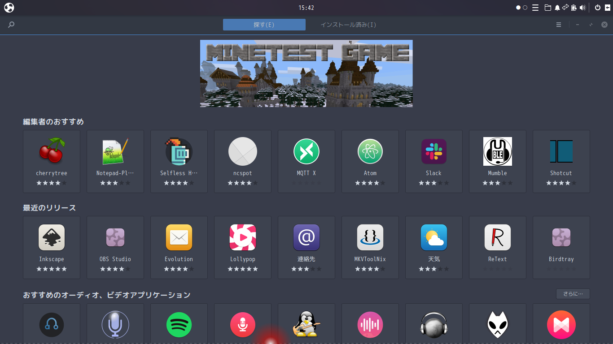Open the ncspot app tile
Image resolution: width=613 pixels, height=344 pixels.
[243, 161]
